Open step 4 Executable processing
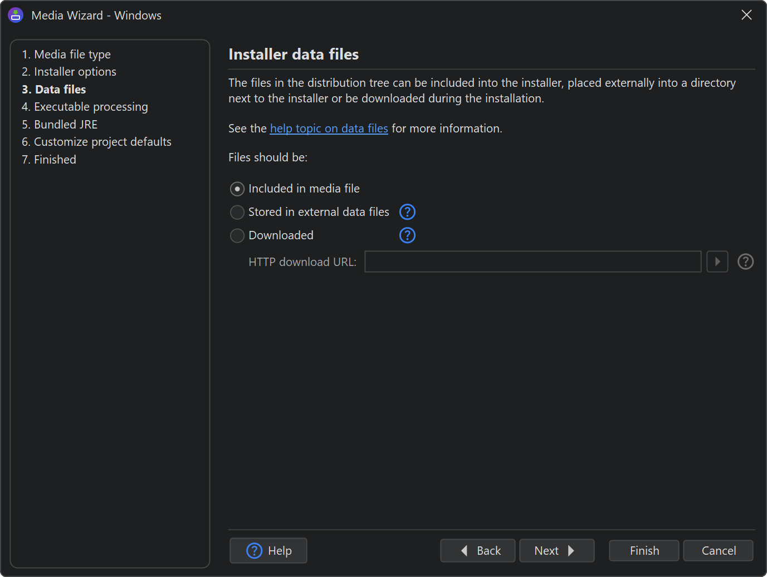This screenshot has height=577, width=767. click(x=85, y=107)
